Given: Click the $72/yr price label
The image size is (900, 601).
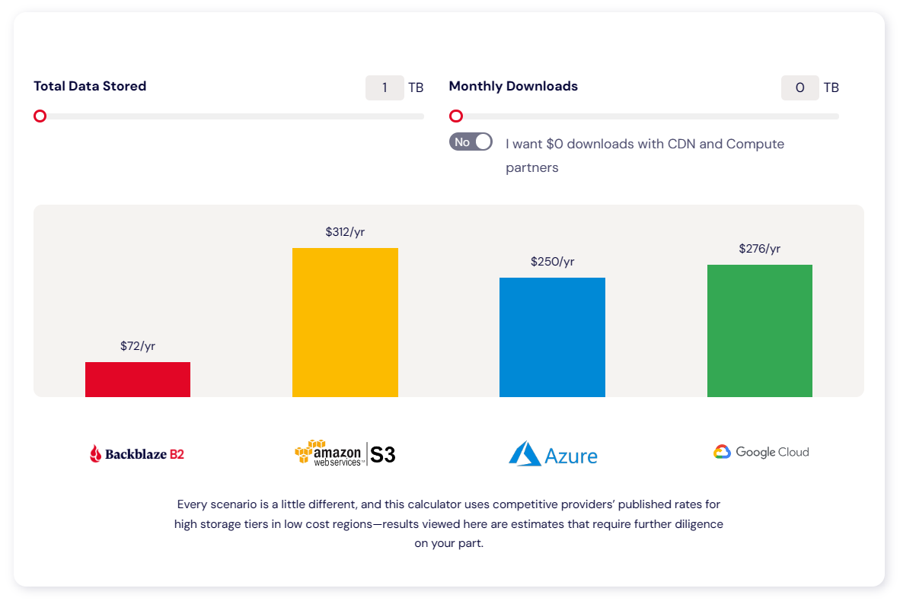Looking at the screenshot, I should [x=138, y=346].
